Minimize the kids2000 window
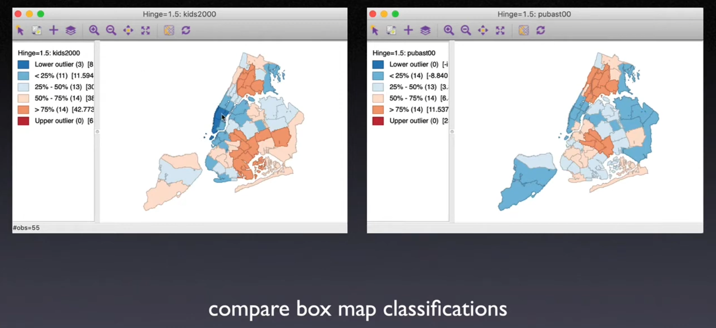Screen dimensions: 716x328 click(29, 14)
